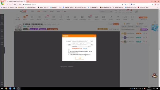Open the car team-up tool icon
Screen dimensions: 160x90
pyautogui.click(x=75, y=17)
